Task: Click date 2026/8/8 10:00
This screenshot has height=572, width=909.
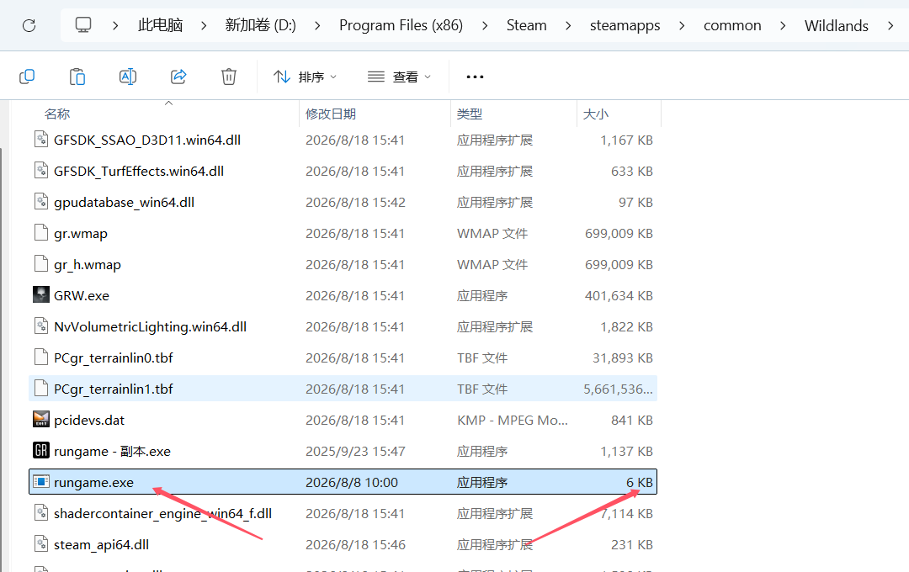Action: coord(352,482)
